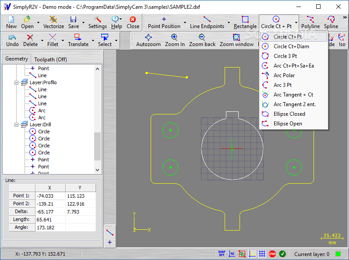Click the point tool icon beside the canvas
349x260 pixels.
[110, 242]
